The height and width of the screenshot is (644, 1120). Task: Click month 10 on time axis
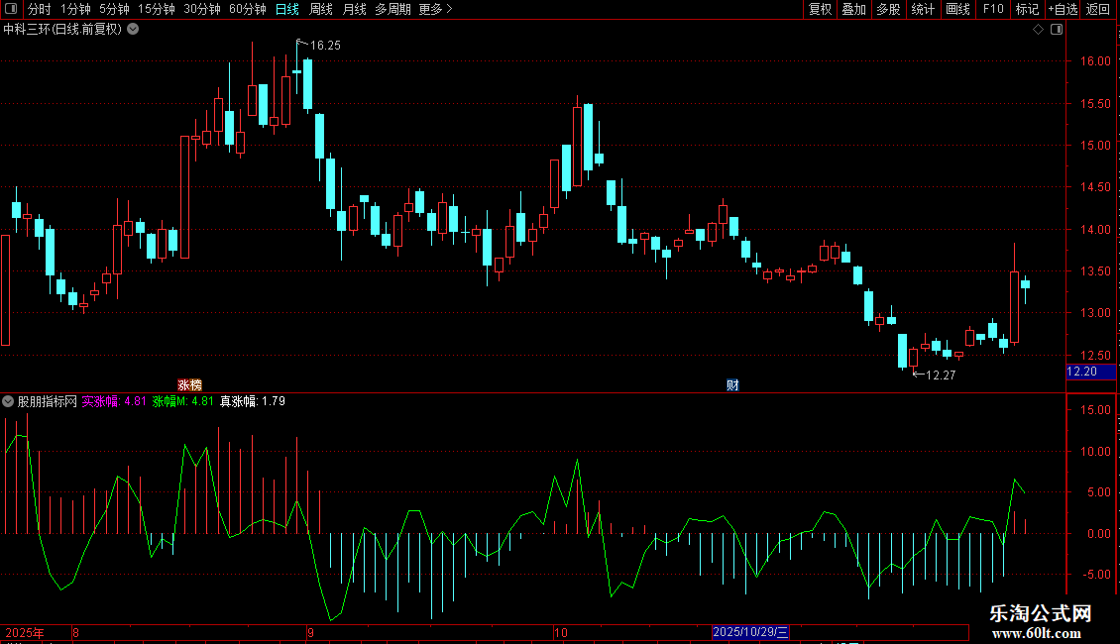[x=561, y=632]
